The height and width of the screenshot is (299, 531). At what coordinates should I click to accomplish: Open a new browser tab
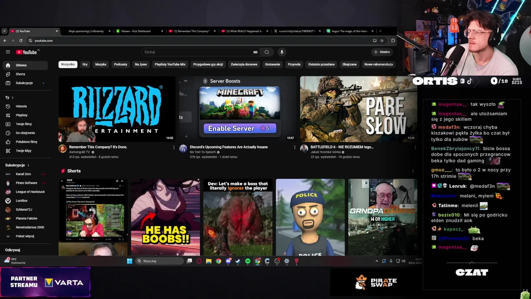tap(380, 31)
